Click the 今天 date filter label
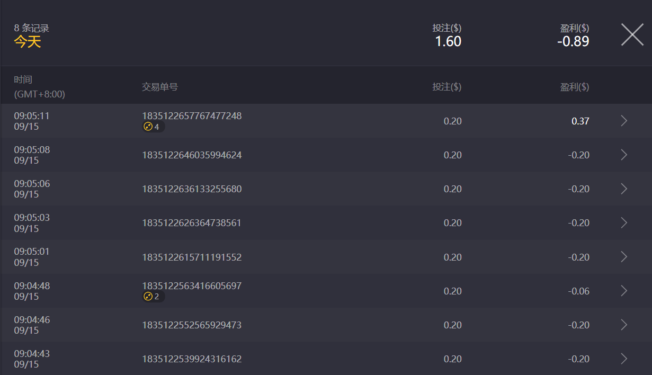Viewport: 652px width, 375px height. (x=27, y=42)
